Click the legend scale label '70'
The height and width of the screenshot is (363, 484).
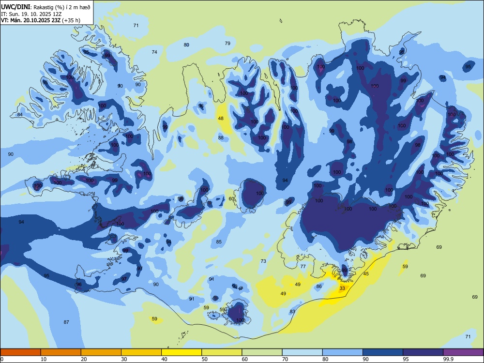(285, 359)
